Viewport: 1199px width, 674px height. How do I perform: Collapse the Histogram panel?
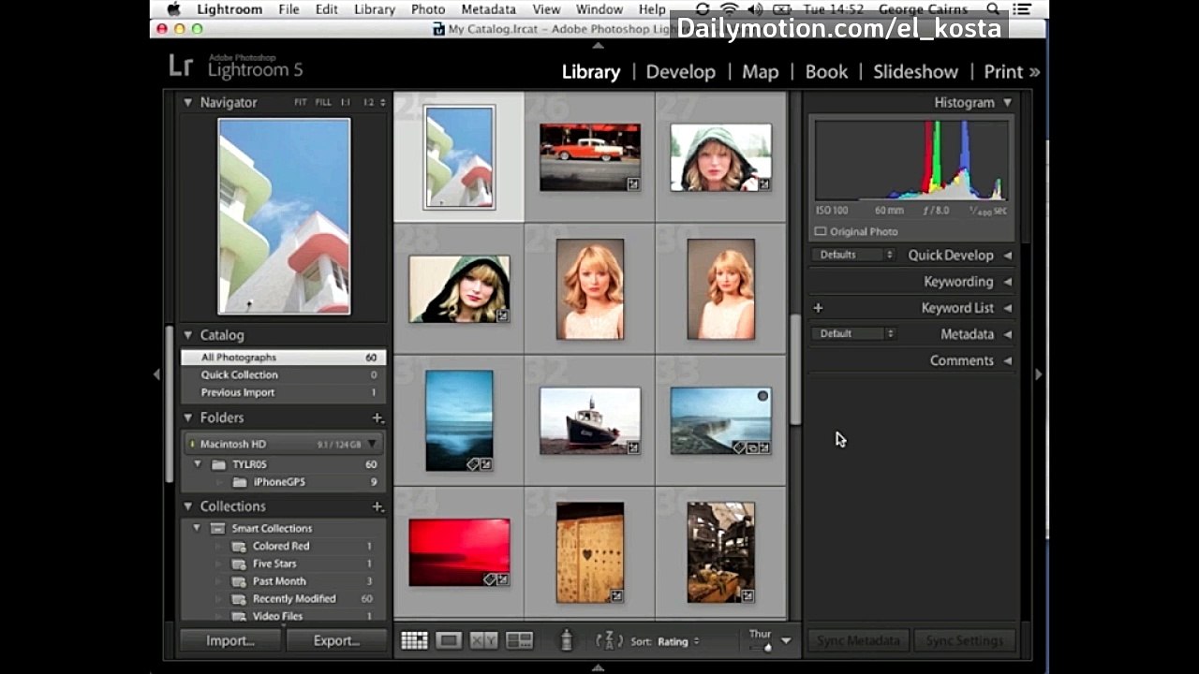click(1008, 103)
